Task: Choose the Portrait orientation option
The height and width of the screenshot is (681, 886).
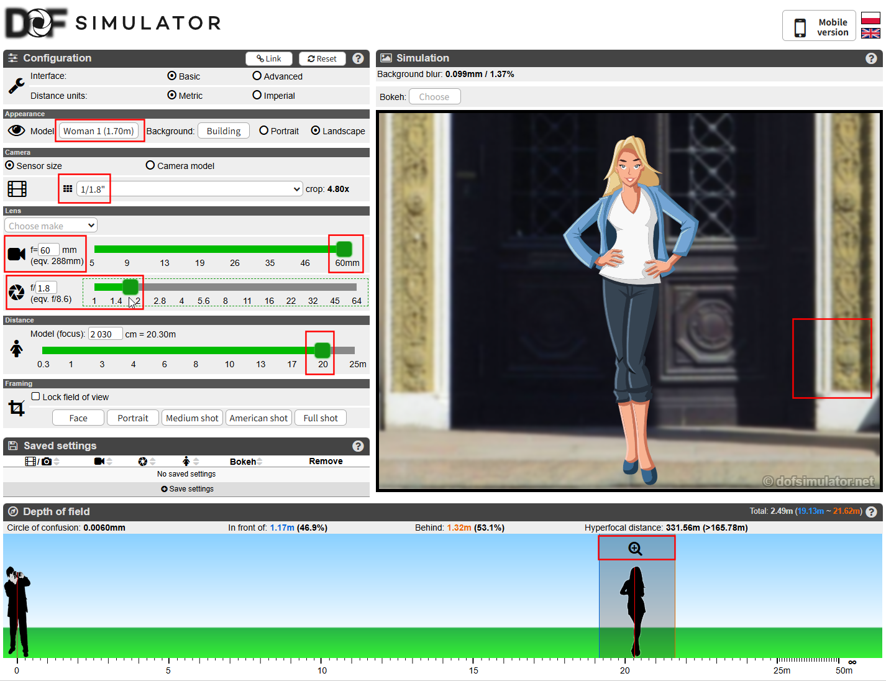Action: (x=264, y=130)
